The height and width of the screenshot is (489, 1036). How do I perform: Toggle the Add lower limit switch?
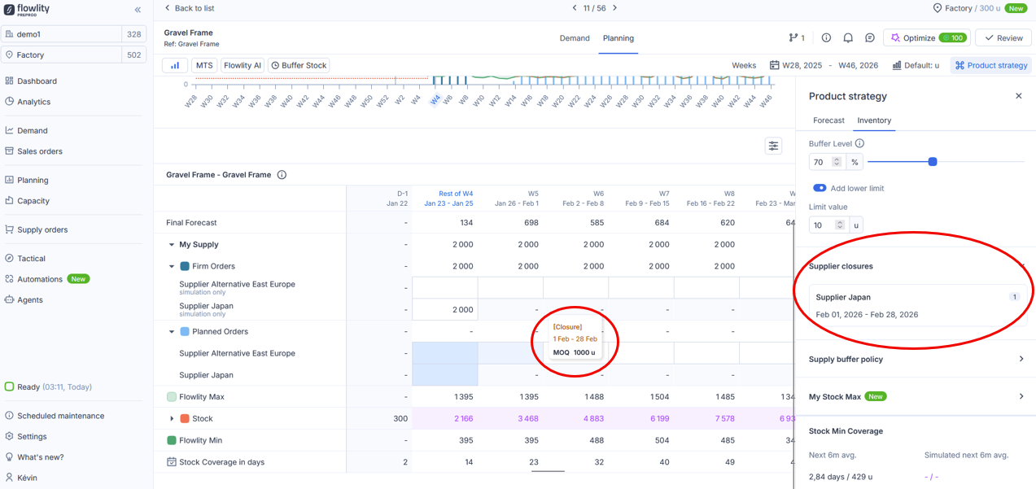(820, 188)
